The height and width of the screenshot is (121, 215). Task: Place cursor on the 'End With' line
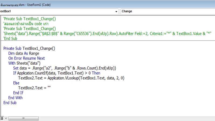point(15,98)
